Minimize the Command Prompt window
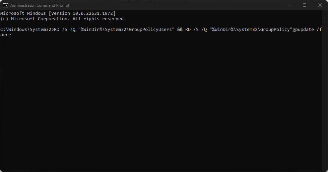The height and width of the screenshot is (172, 328). 289,5
